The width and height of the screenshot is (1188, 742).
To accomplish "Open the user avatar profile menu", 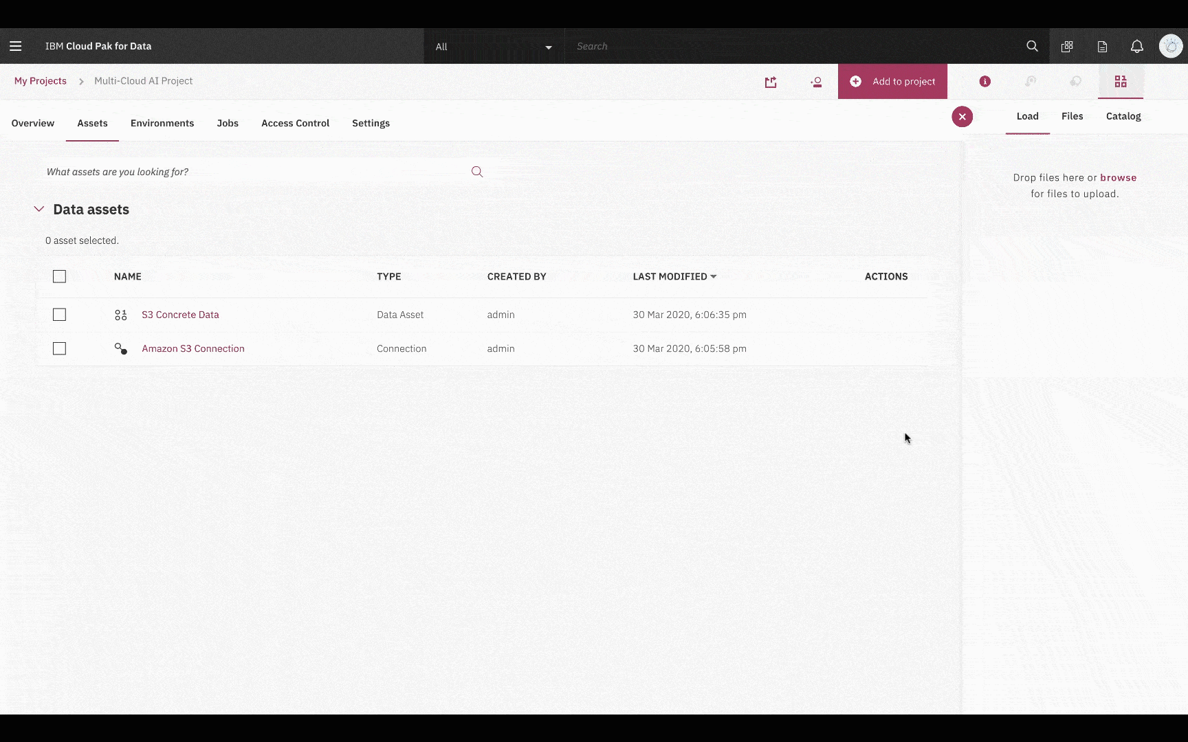I will 1171,46.
